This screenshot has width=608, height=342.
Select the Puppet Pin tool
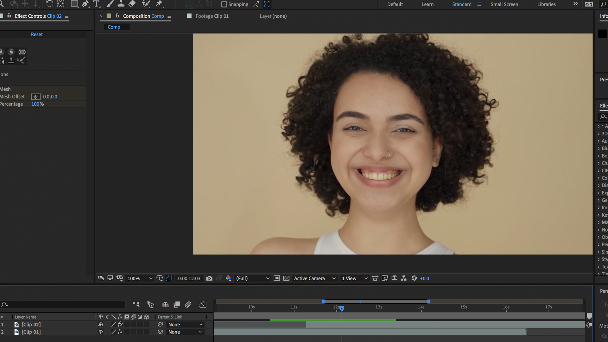[159, 4]
